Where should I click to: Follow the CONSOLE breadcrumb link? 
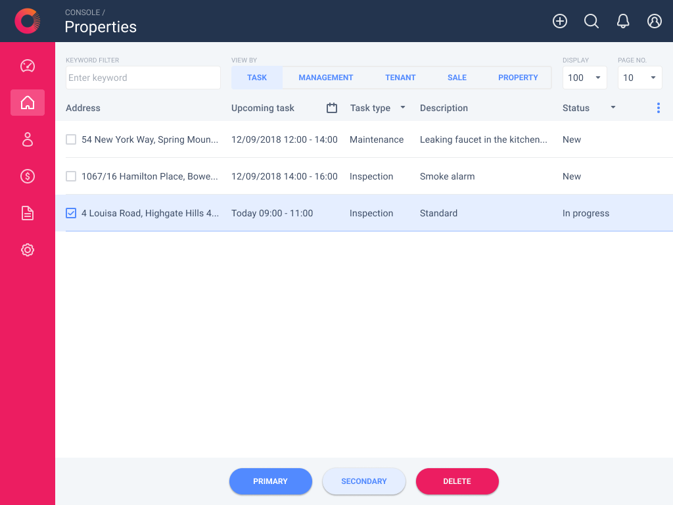82,12
